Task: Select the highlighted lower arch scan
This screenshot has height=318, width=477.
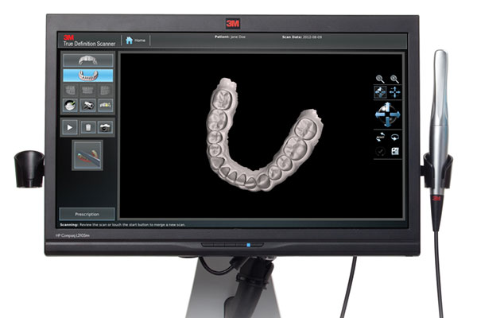Action: [87, 75]
